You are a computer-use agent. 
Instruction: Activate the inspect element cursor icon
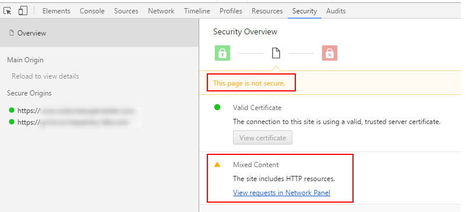click(8, 11)
